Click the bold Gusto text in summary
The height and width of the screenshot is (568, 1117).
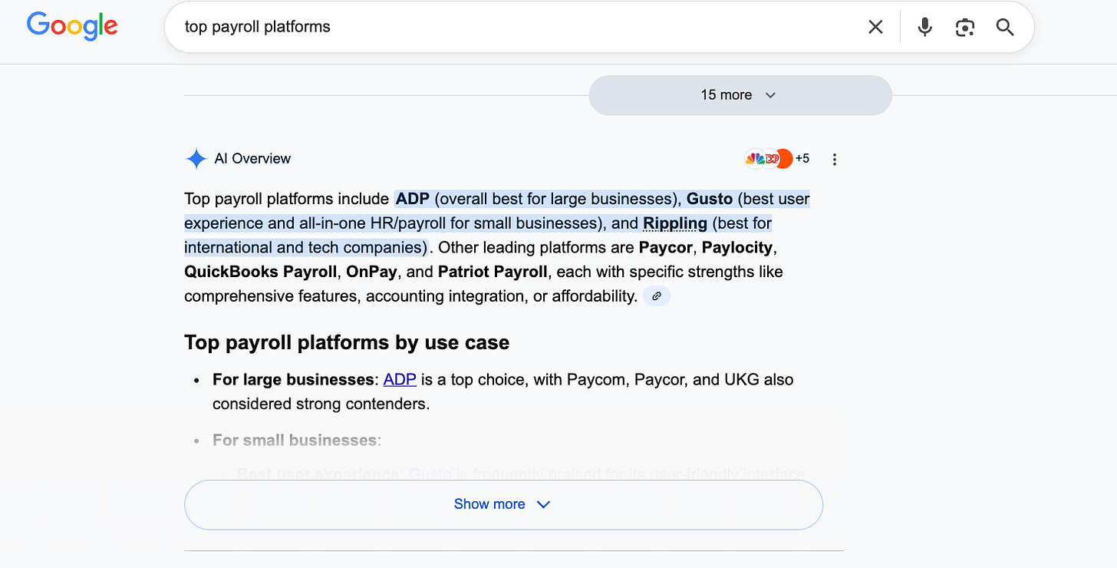tap(710, 199)
